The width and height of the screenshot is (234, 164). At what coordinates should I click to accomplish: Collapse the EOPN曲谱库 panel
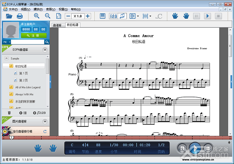click(45, 50)
